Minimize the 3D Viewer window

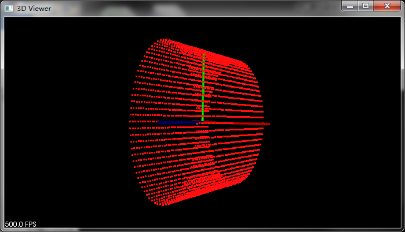tap(350, 6)
